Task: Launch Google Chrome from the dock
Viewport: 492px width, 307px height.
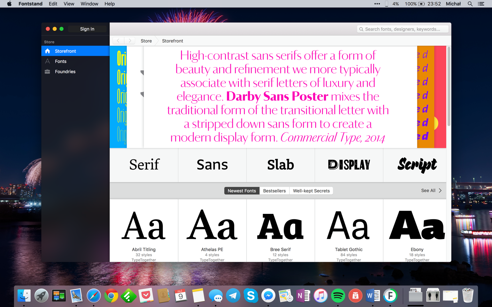Action: 111,296
